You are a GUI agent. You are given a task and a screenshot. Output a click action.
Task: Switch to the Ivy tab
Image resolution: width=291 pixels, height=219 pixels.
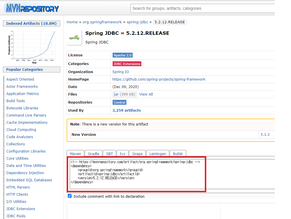point(122,154)
